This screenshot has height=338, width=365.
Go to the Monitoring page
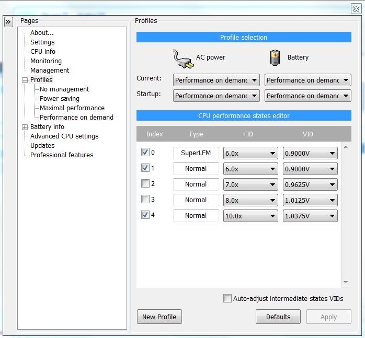[46, 61]
